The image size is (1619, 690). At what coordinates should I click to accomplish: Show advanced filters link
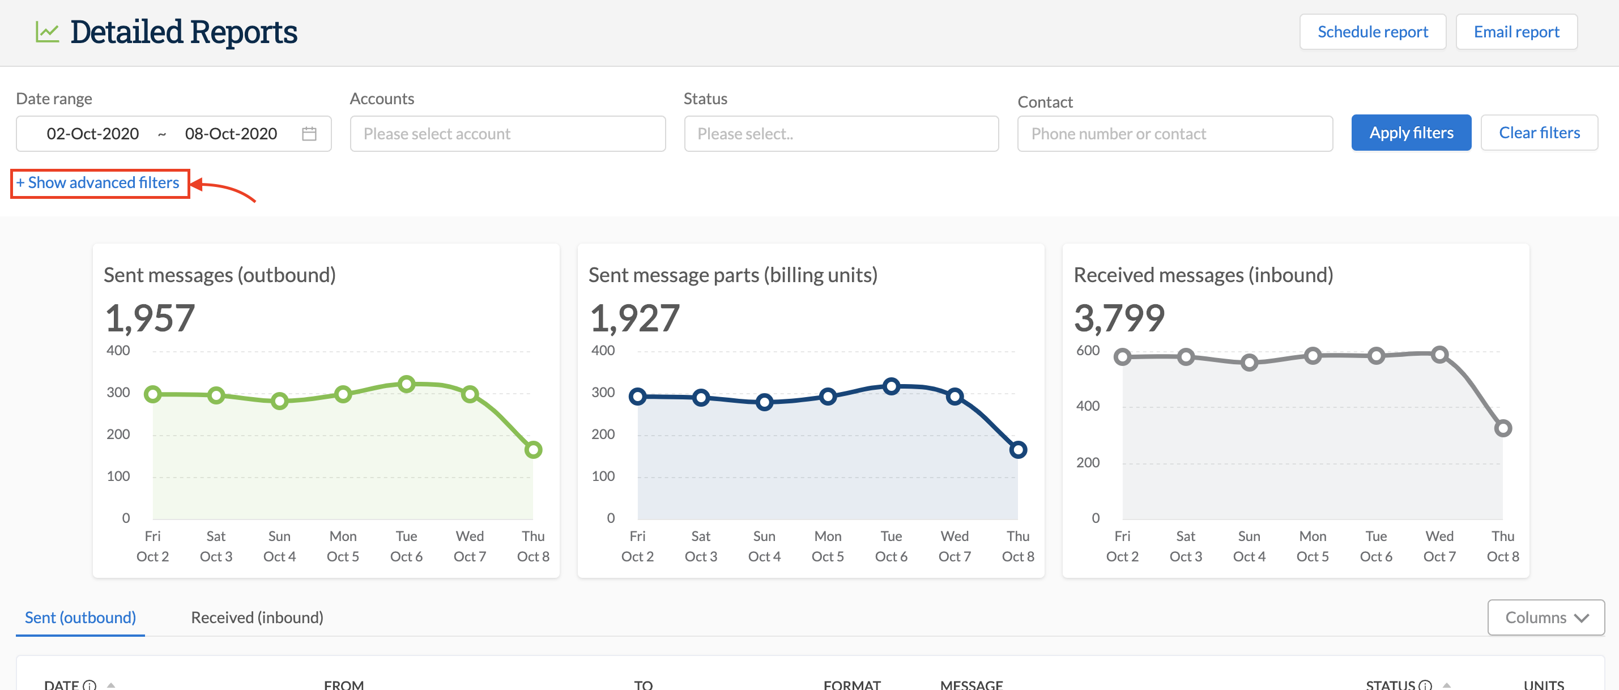98,183
